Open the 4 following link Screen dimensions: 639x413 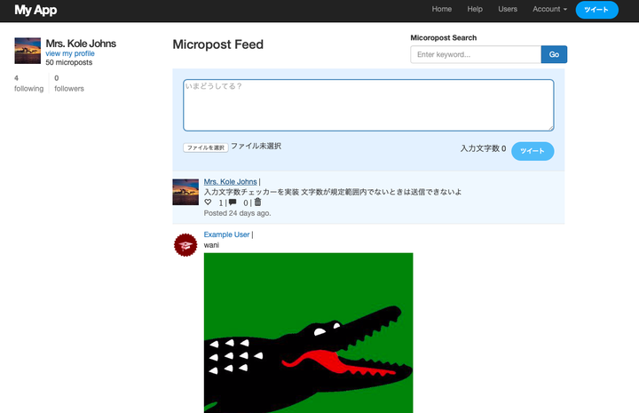pos(28,83)
